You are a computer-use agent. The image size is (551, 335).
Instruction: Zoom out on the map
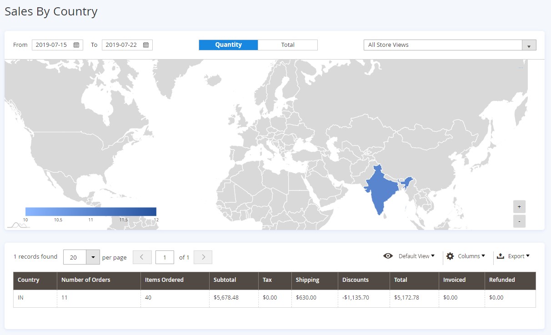(x=519, y=221)
